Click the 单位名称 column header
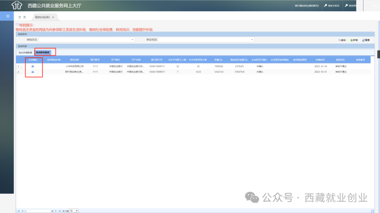380x213 pixels. coord(74,60)
